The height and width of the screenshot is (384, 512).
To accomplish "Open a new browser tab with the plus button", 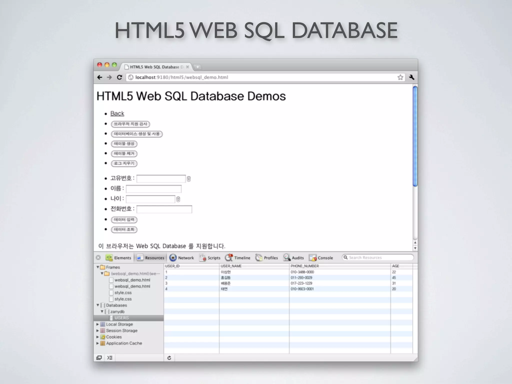I will (197, 67).
